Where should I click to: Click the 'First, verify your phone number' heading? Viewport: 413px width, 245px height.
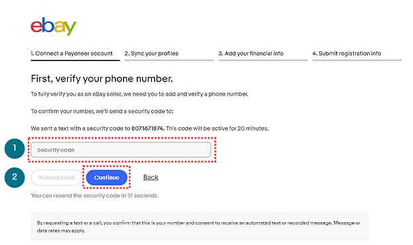click(x=102, y=79)
